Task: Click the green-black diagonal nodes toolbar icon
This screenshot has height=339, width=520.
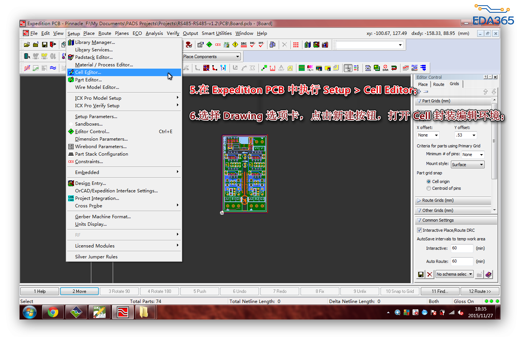Action: pyautogui.click(x=264, y=68)
